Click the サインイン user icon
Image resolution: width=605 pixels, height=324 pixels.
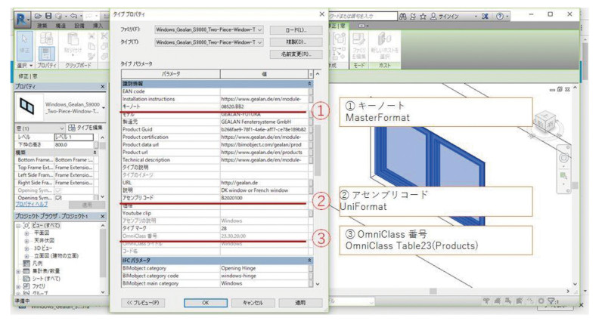click(x=433, y=16)
